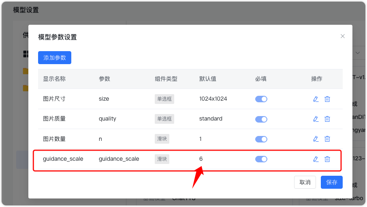
Task: Save parameters with 保存 button
Action: [332, 182]
